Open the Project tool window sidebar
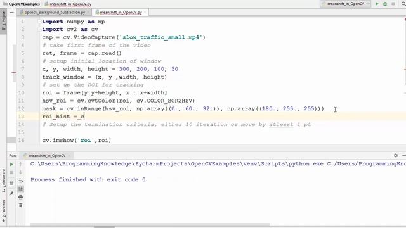The height and width of the screenshot is (228, 406). (3, 21)
